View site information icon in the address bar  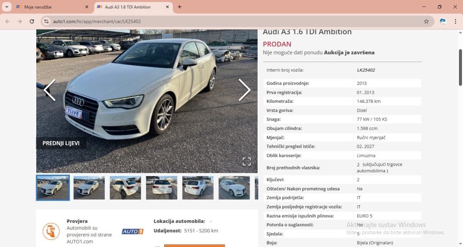coord(46,21)
